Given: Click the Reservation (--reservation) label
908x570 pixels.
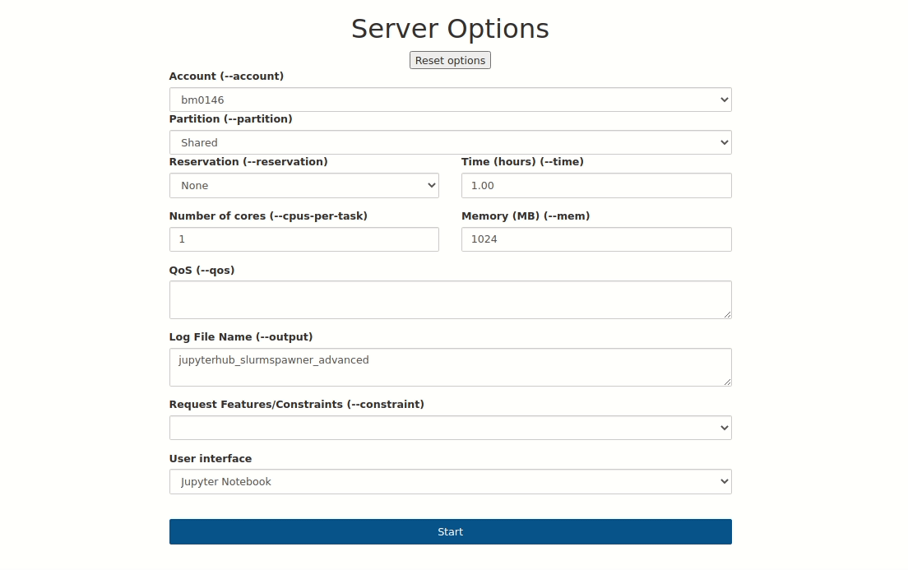Looking at the screenshot, I should (x=248, y=162).
